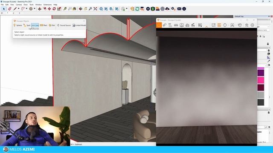Select the Zoom magnifier tool

[90, 8]
